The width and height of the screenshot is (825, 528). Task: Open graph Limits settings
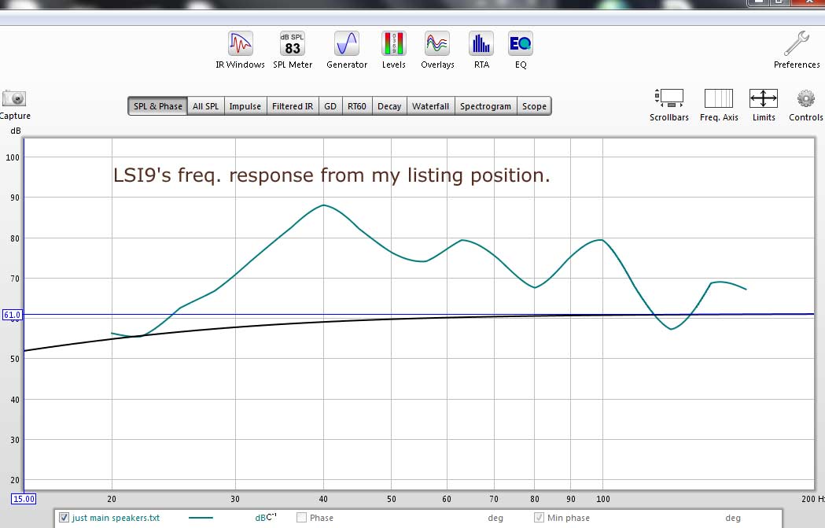pos(764,105)
